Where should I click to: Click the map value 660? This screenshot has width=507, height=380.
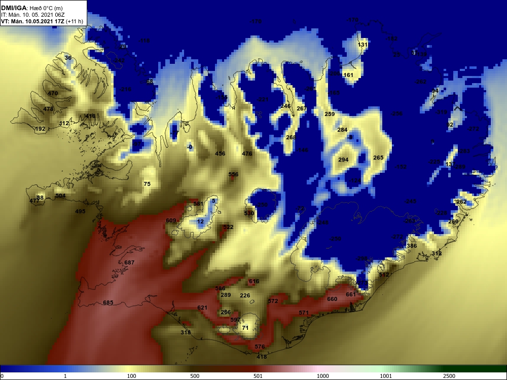coord(332,299)
